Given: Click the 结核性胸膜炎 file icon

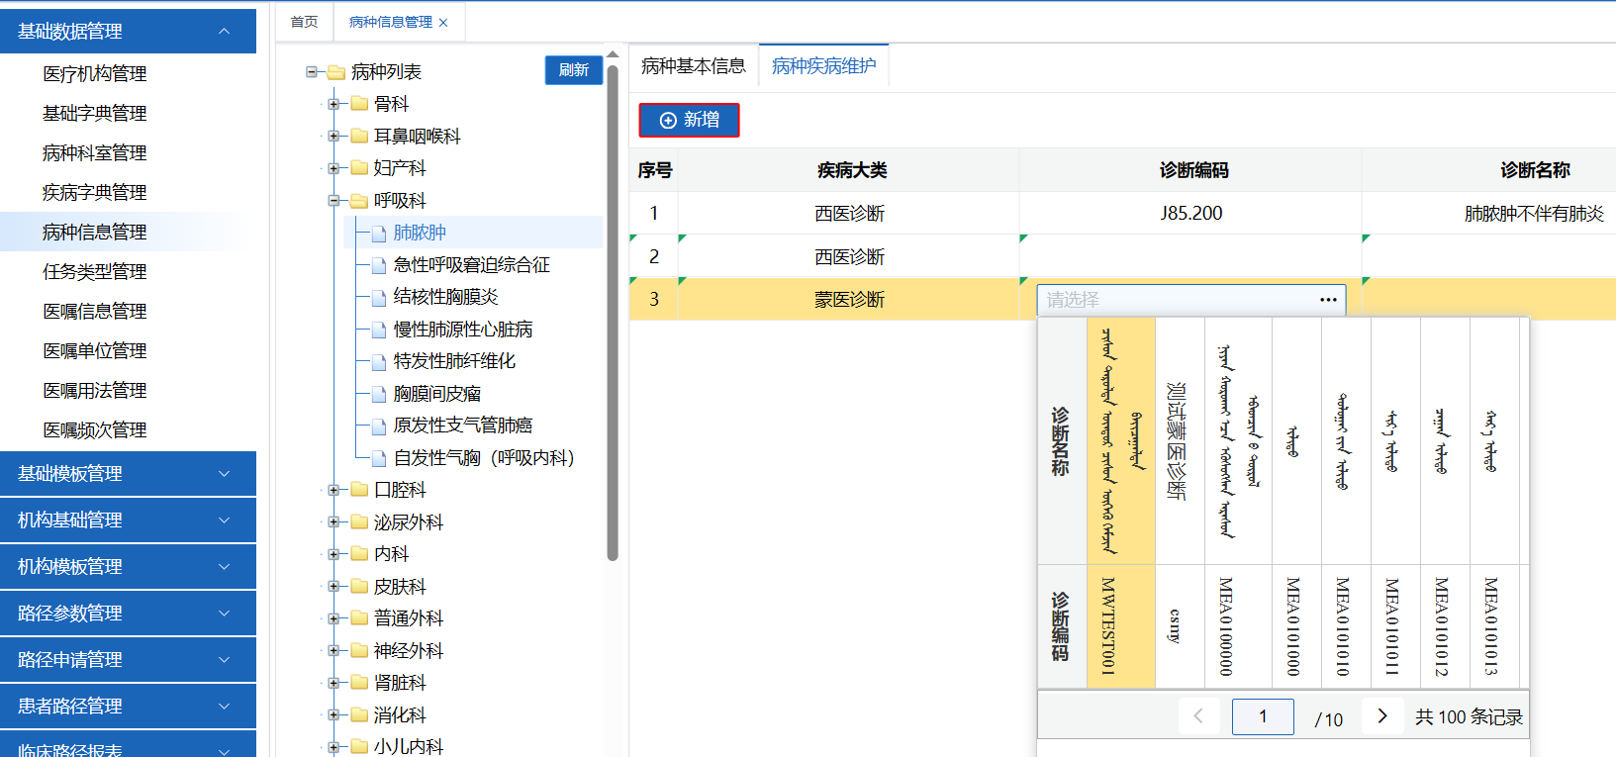Looking at the screenshot, I should click(x=378, y=298).
